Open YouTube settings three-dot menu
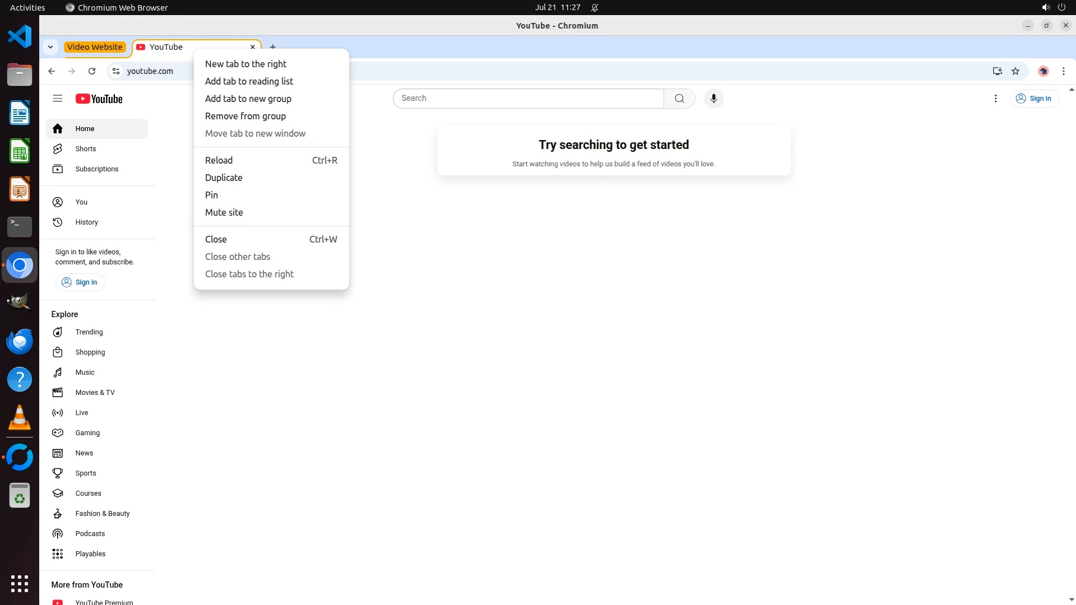The height and width of the screenshot is (605, 1076). [x=995, y=99]
